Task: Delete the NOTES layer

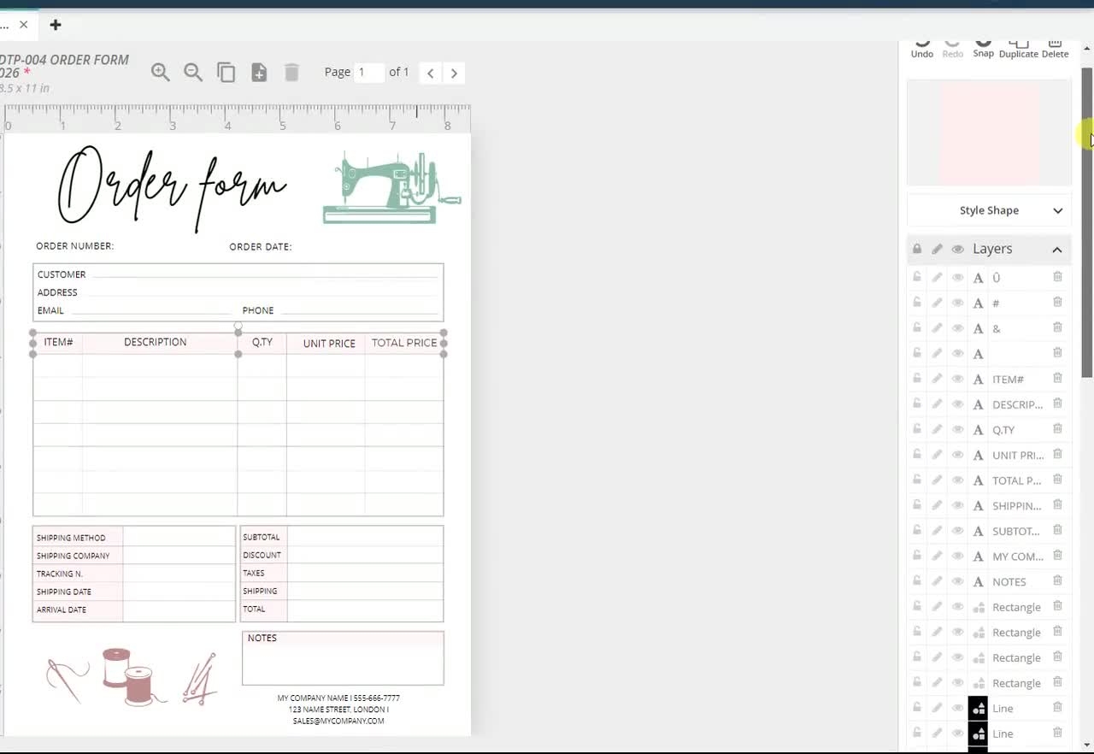Action: tap(1057, 580)
